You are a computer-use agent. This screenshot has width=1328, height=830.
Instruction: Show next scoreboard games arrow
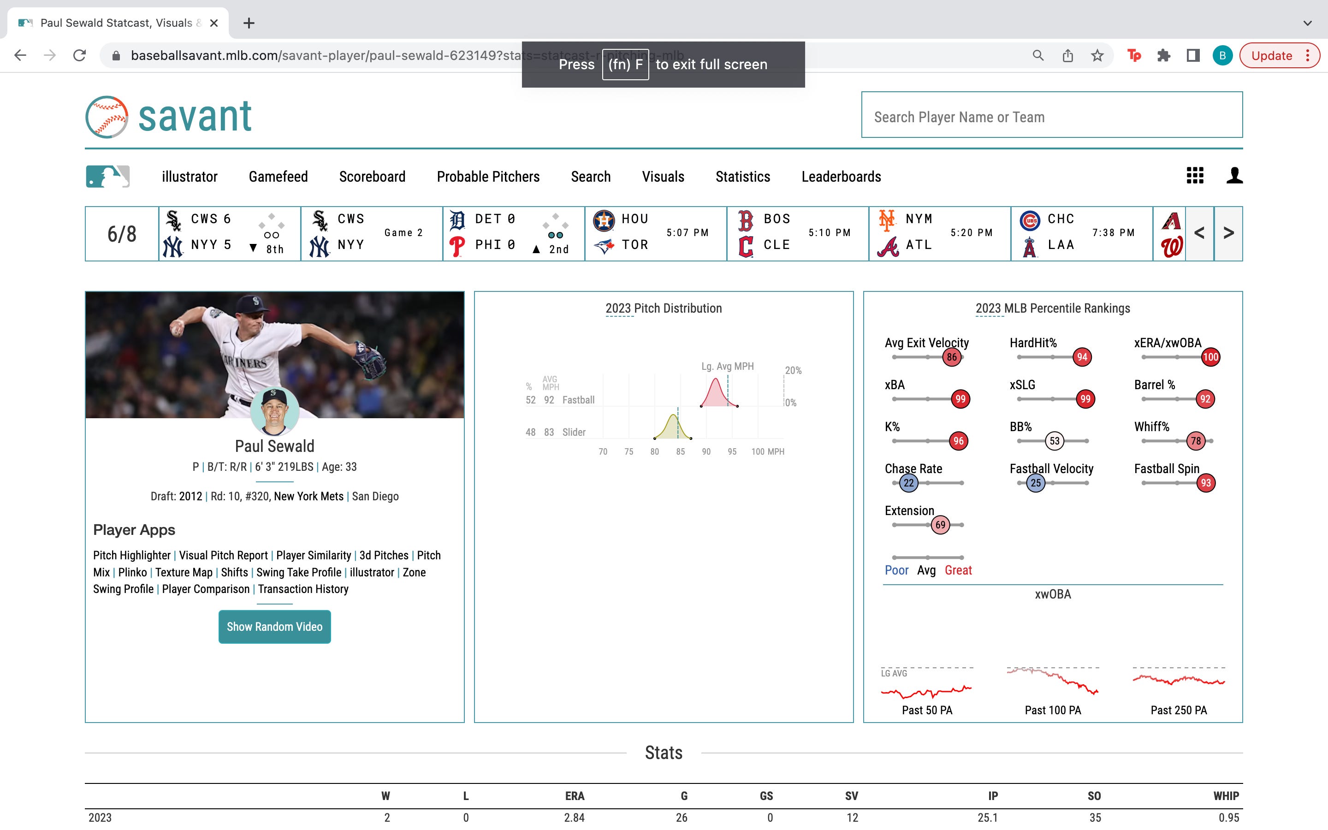[x=1229, y=233]
